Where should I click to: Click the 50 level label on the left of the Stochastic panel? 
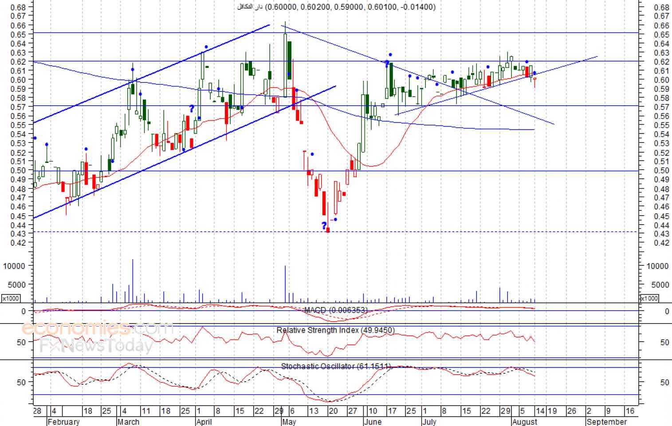click(21, 383)
